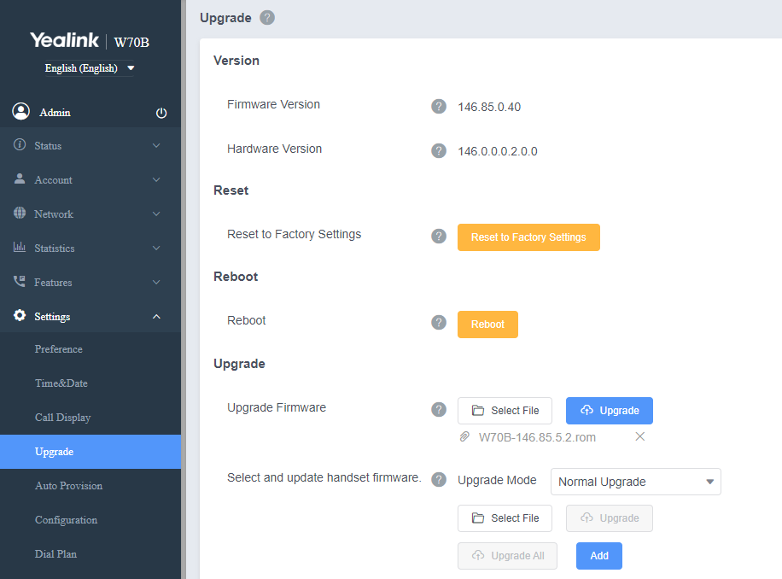
Task: Click the Upgrade Firmware help icon
Action: (439, 409)
